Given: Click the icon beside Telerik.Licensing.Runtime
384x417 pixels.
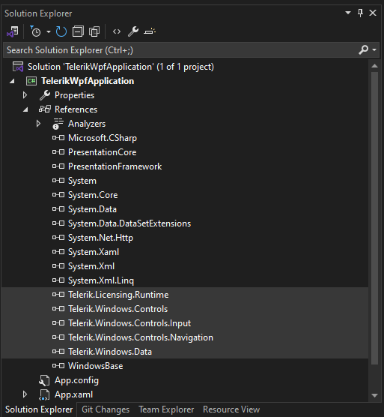Looking at the screenshot, I should click(58, 295).
